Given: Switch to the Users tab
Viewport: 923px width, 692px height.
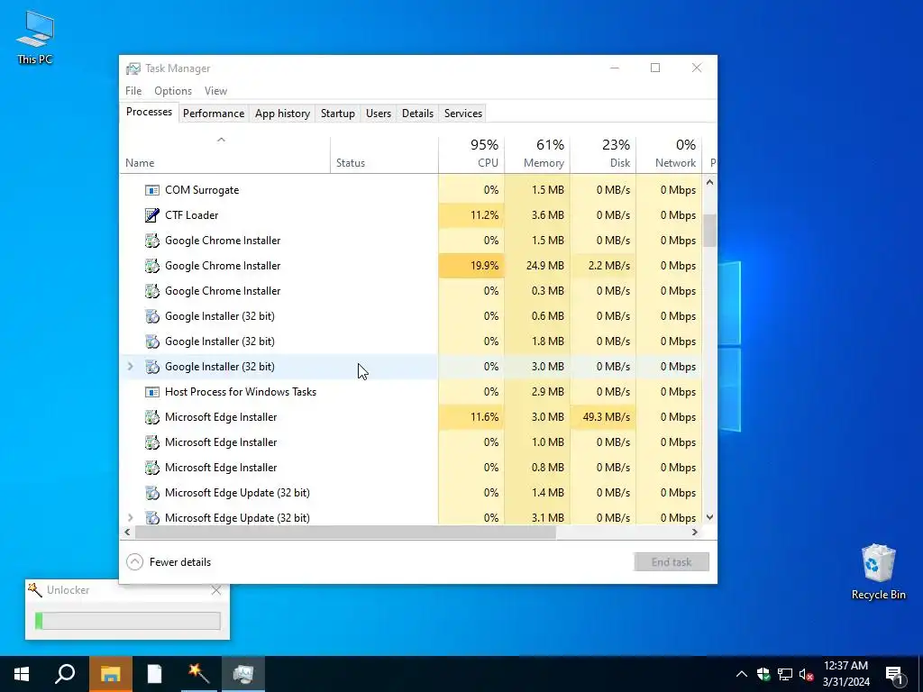Looking at the screenshot, I should pyautogui.click(x=378, y=113).
